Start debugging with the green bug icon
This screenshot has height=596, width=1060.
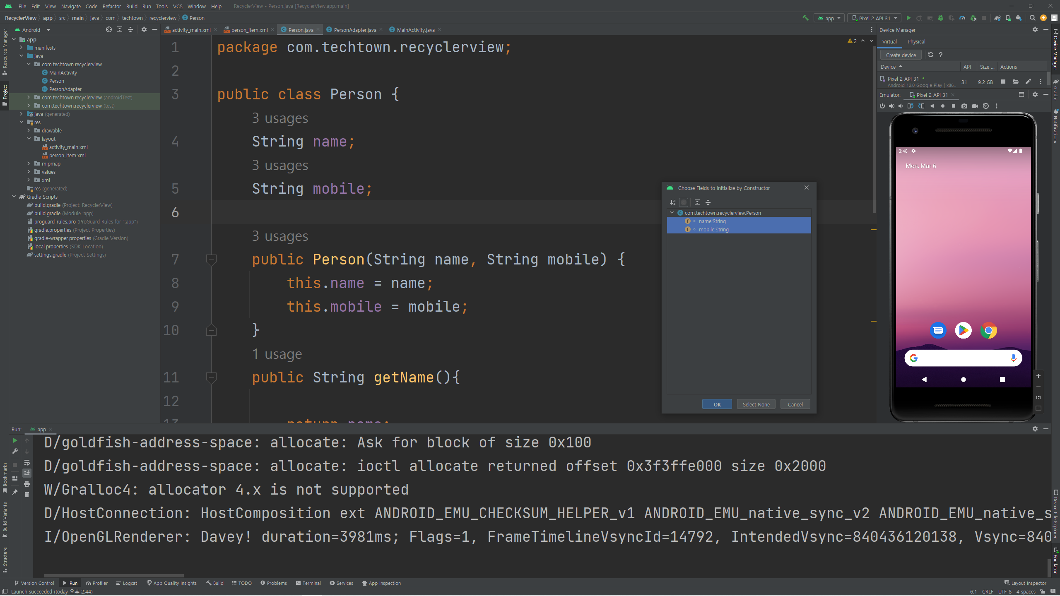click(x=941, y=18)
